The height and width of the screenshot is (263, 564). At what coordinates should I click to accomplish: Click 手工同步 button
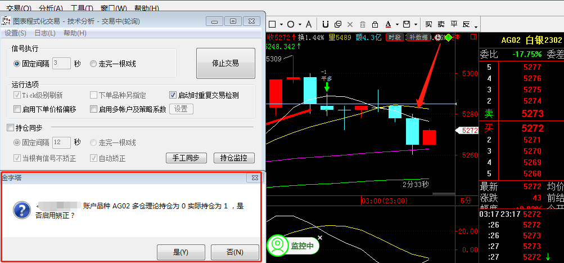click(x=186, y=158)
